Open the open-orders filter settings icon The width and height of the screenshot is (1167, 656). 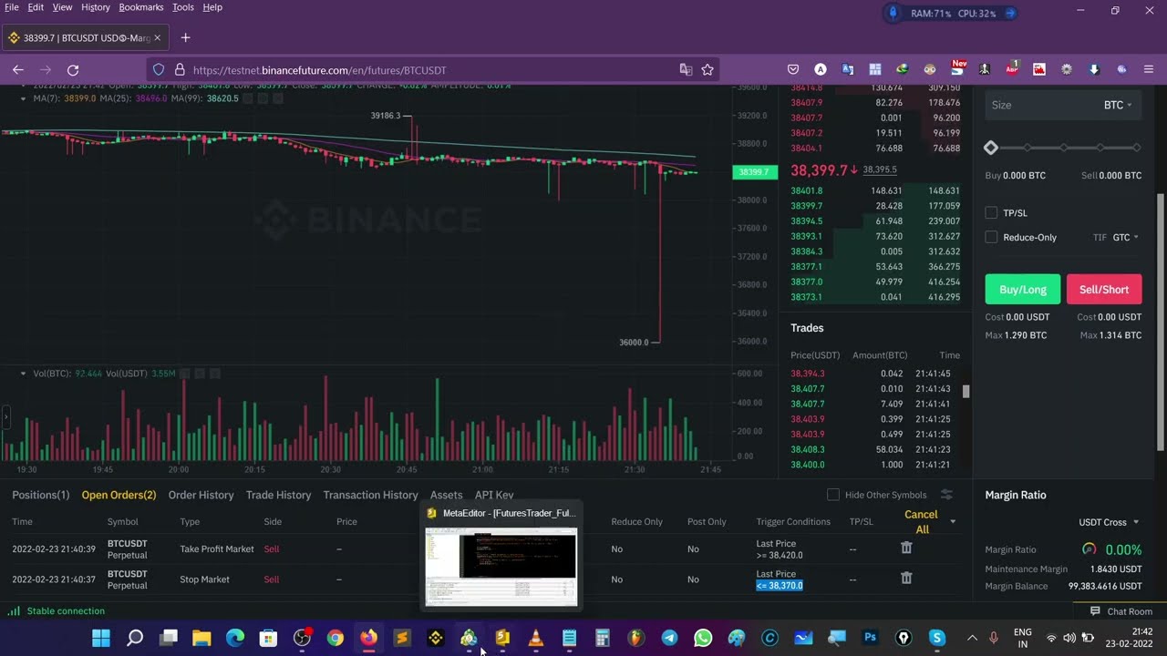coord(946,495)
